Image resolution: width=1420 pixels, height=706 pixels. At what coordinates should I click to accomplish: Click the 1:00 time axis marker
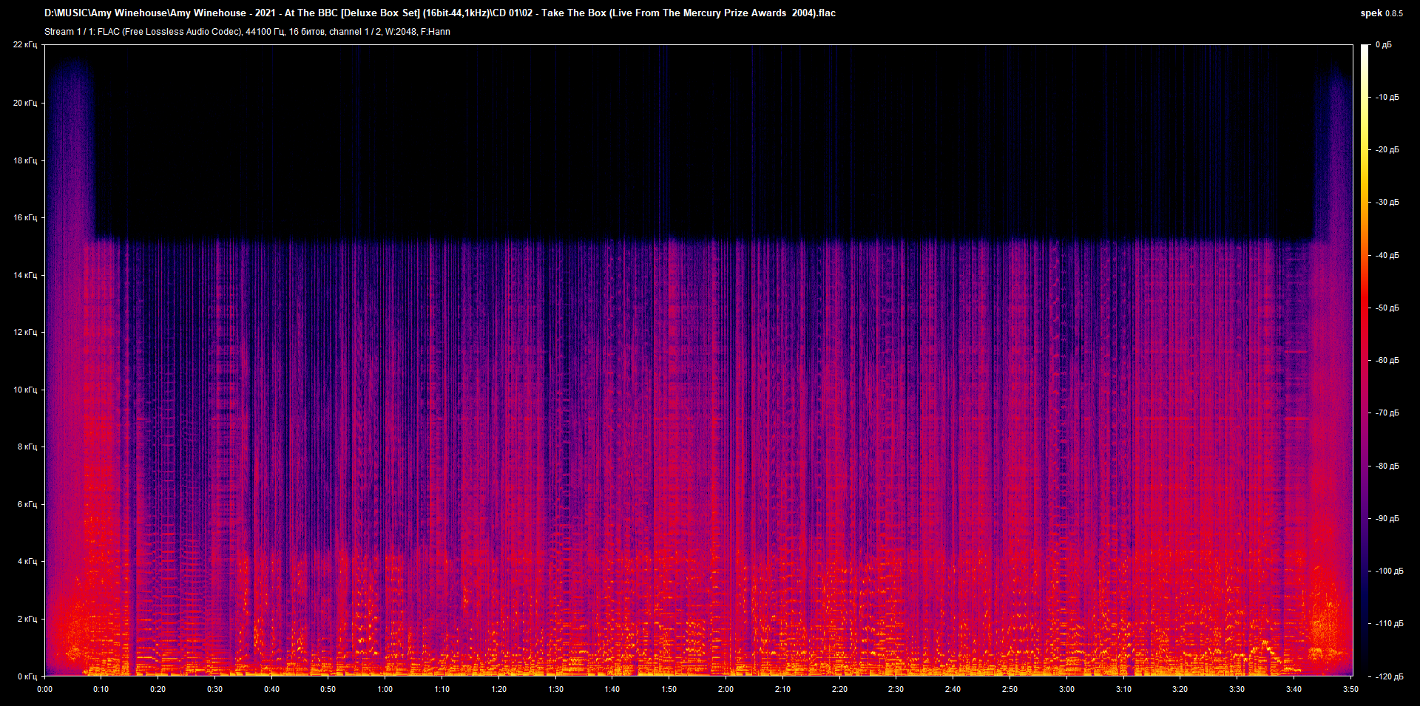point(385,690)
